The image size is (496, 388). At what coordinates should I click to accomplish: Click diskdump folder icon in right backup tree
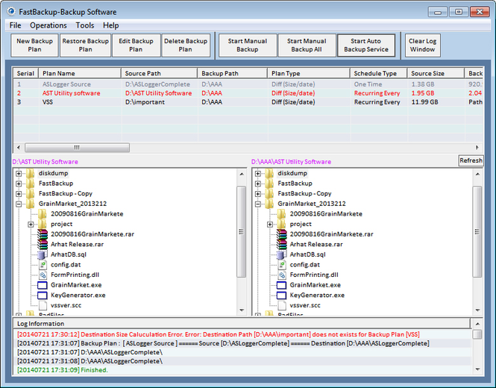tap(269, 173)
